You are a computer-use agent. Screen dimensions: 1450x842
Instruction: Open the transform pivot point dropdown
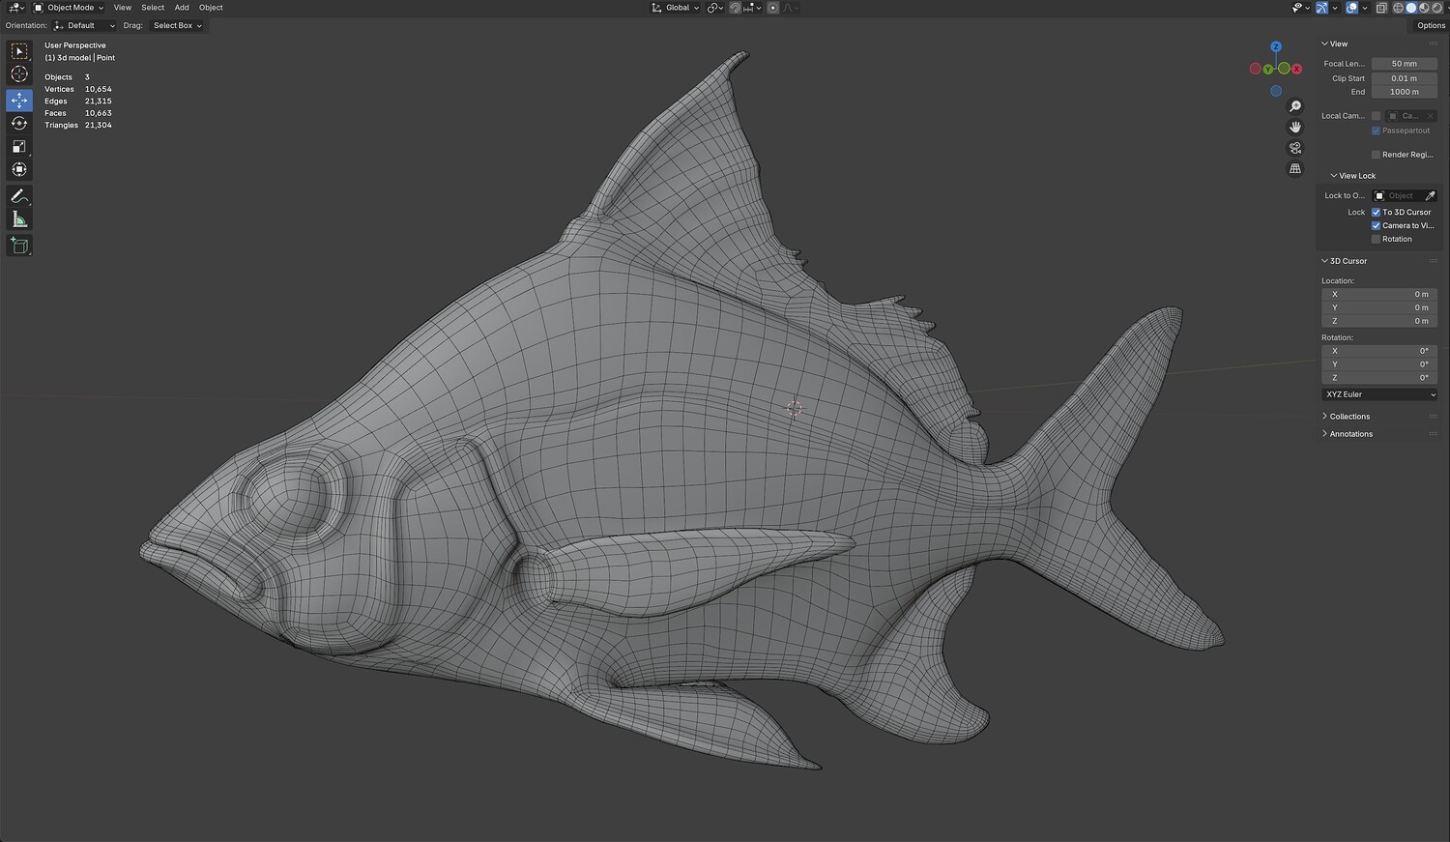click(715, 8)
